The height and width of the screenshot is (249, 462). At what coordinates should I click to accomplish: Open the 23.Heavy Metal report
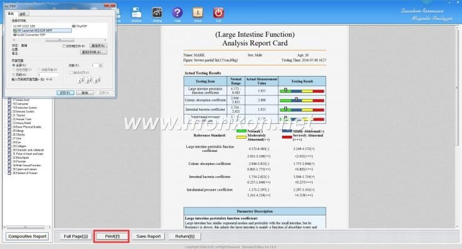21,123
